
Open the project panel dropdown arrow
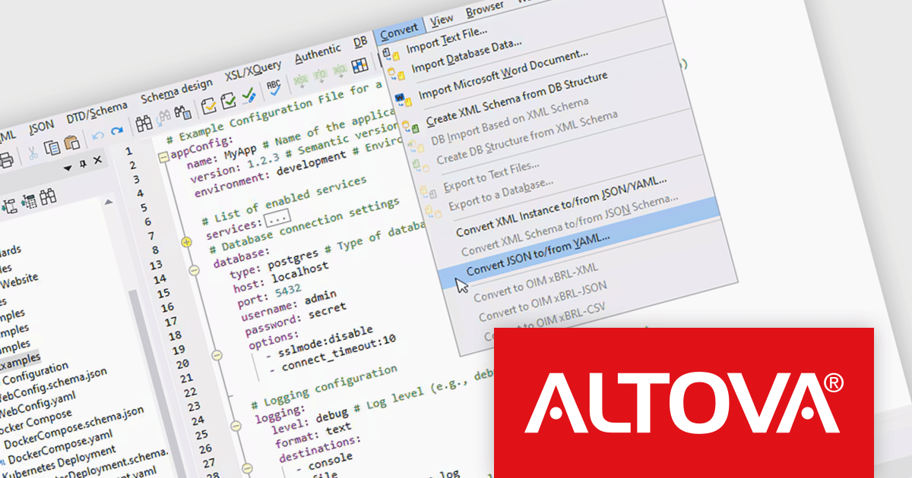tap(68, 167)
